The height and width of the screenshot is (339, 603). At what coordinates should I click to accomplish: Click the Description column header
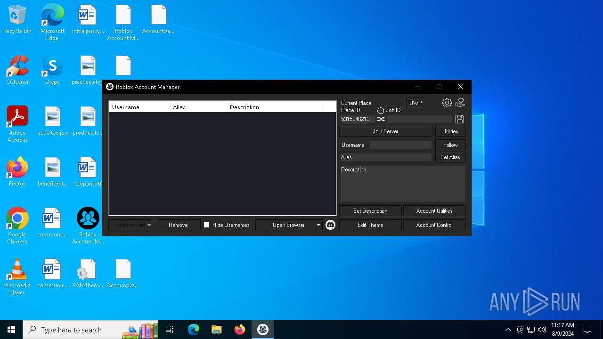(x=274, y=107)
